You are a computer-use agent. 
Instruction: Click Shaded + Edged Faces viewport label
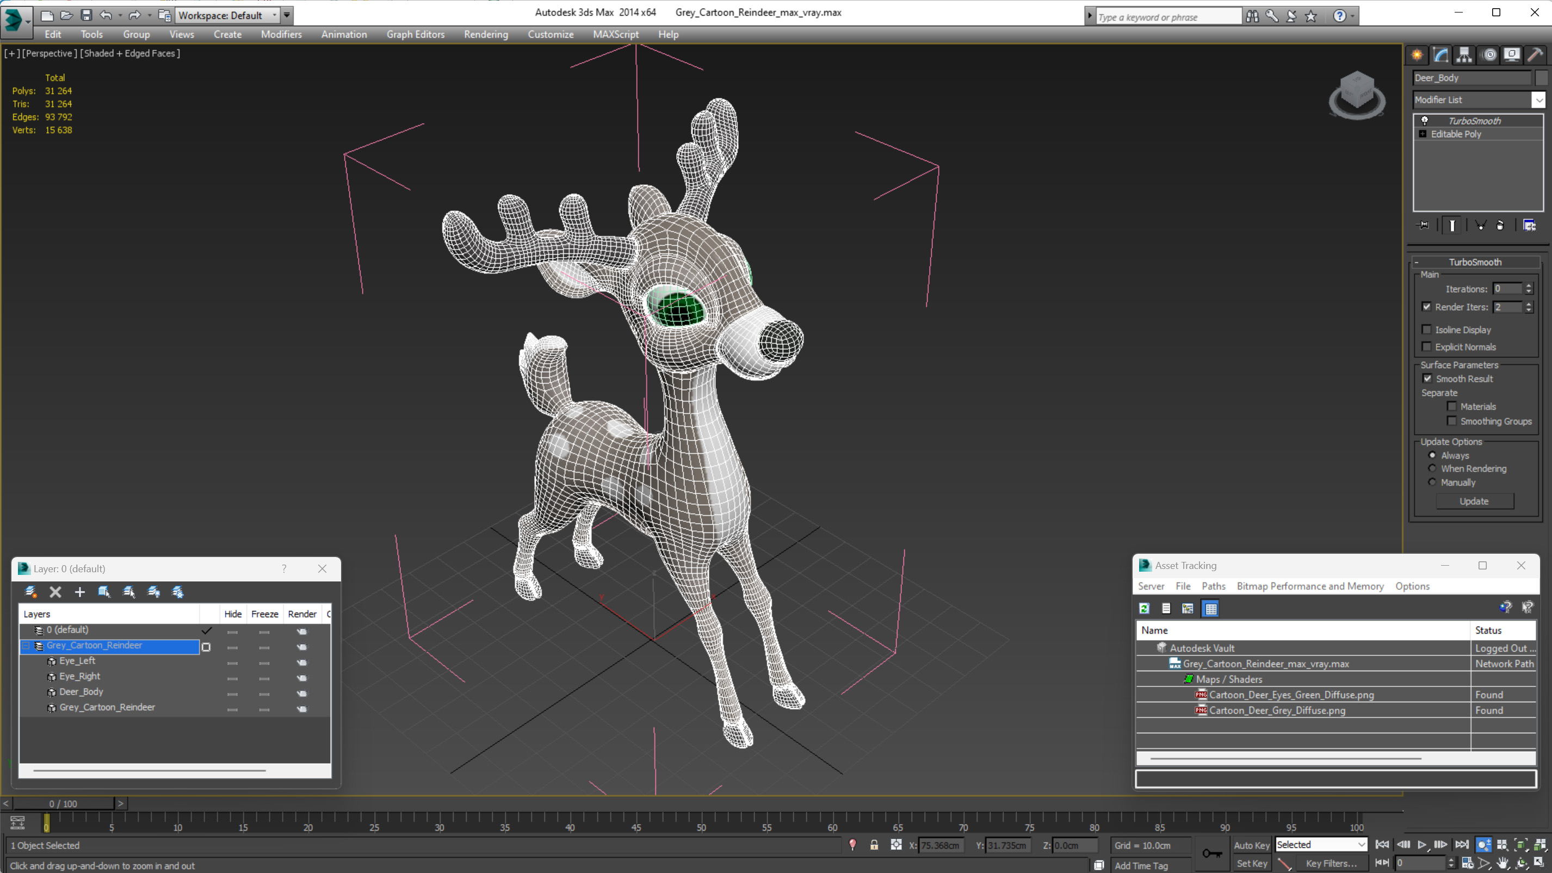130,53
